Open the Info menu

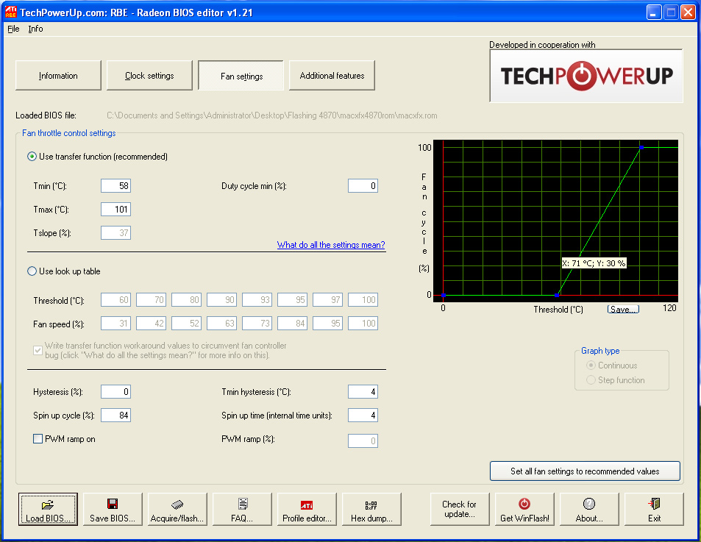coord(35,29)
